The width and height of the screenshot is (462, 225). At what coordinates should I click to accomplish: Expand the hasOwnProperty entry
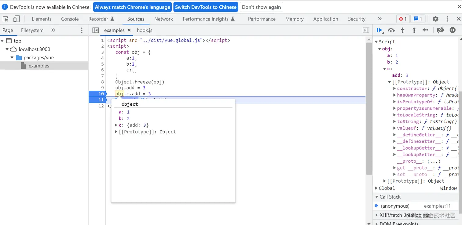395,95
